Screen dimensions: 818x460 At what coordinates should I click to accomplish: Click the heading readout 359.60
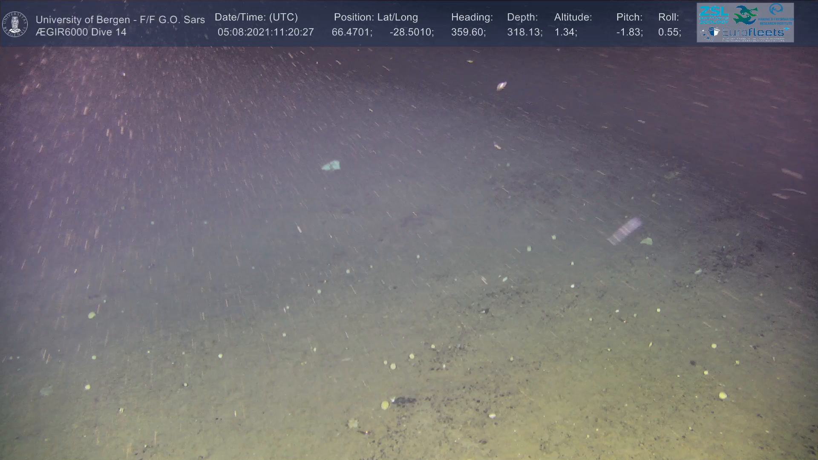[468, 32]
